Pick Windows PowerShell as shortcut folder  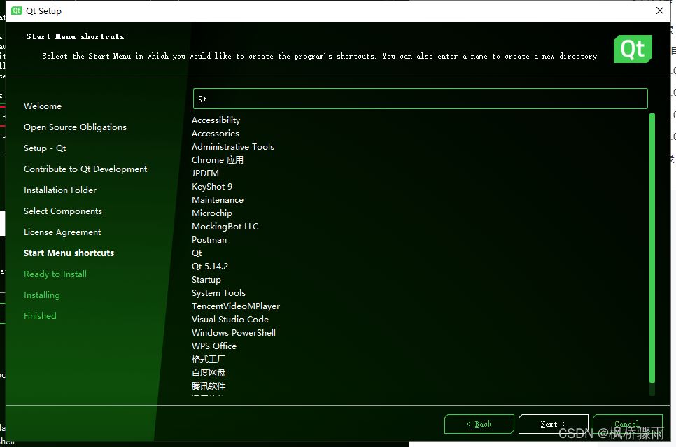click(x=233, y=332)
